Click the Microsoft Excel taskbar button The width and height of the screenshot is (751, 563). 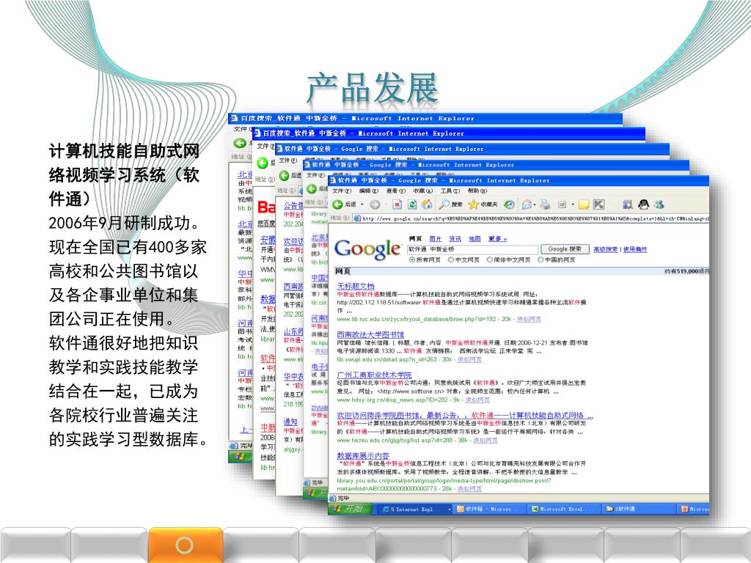click(563, 509)
